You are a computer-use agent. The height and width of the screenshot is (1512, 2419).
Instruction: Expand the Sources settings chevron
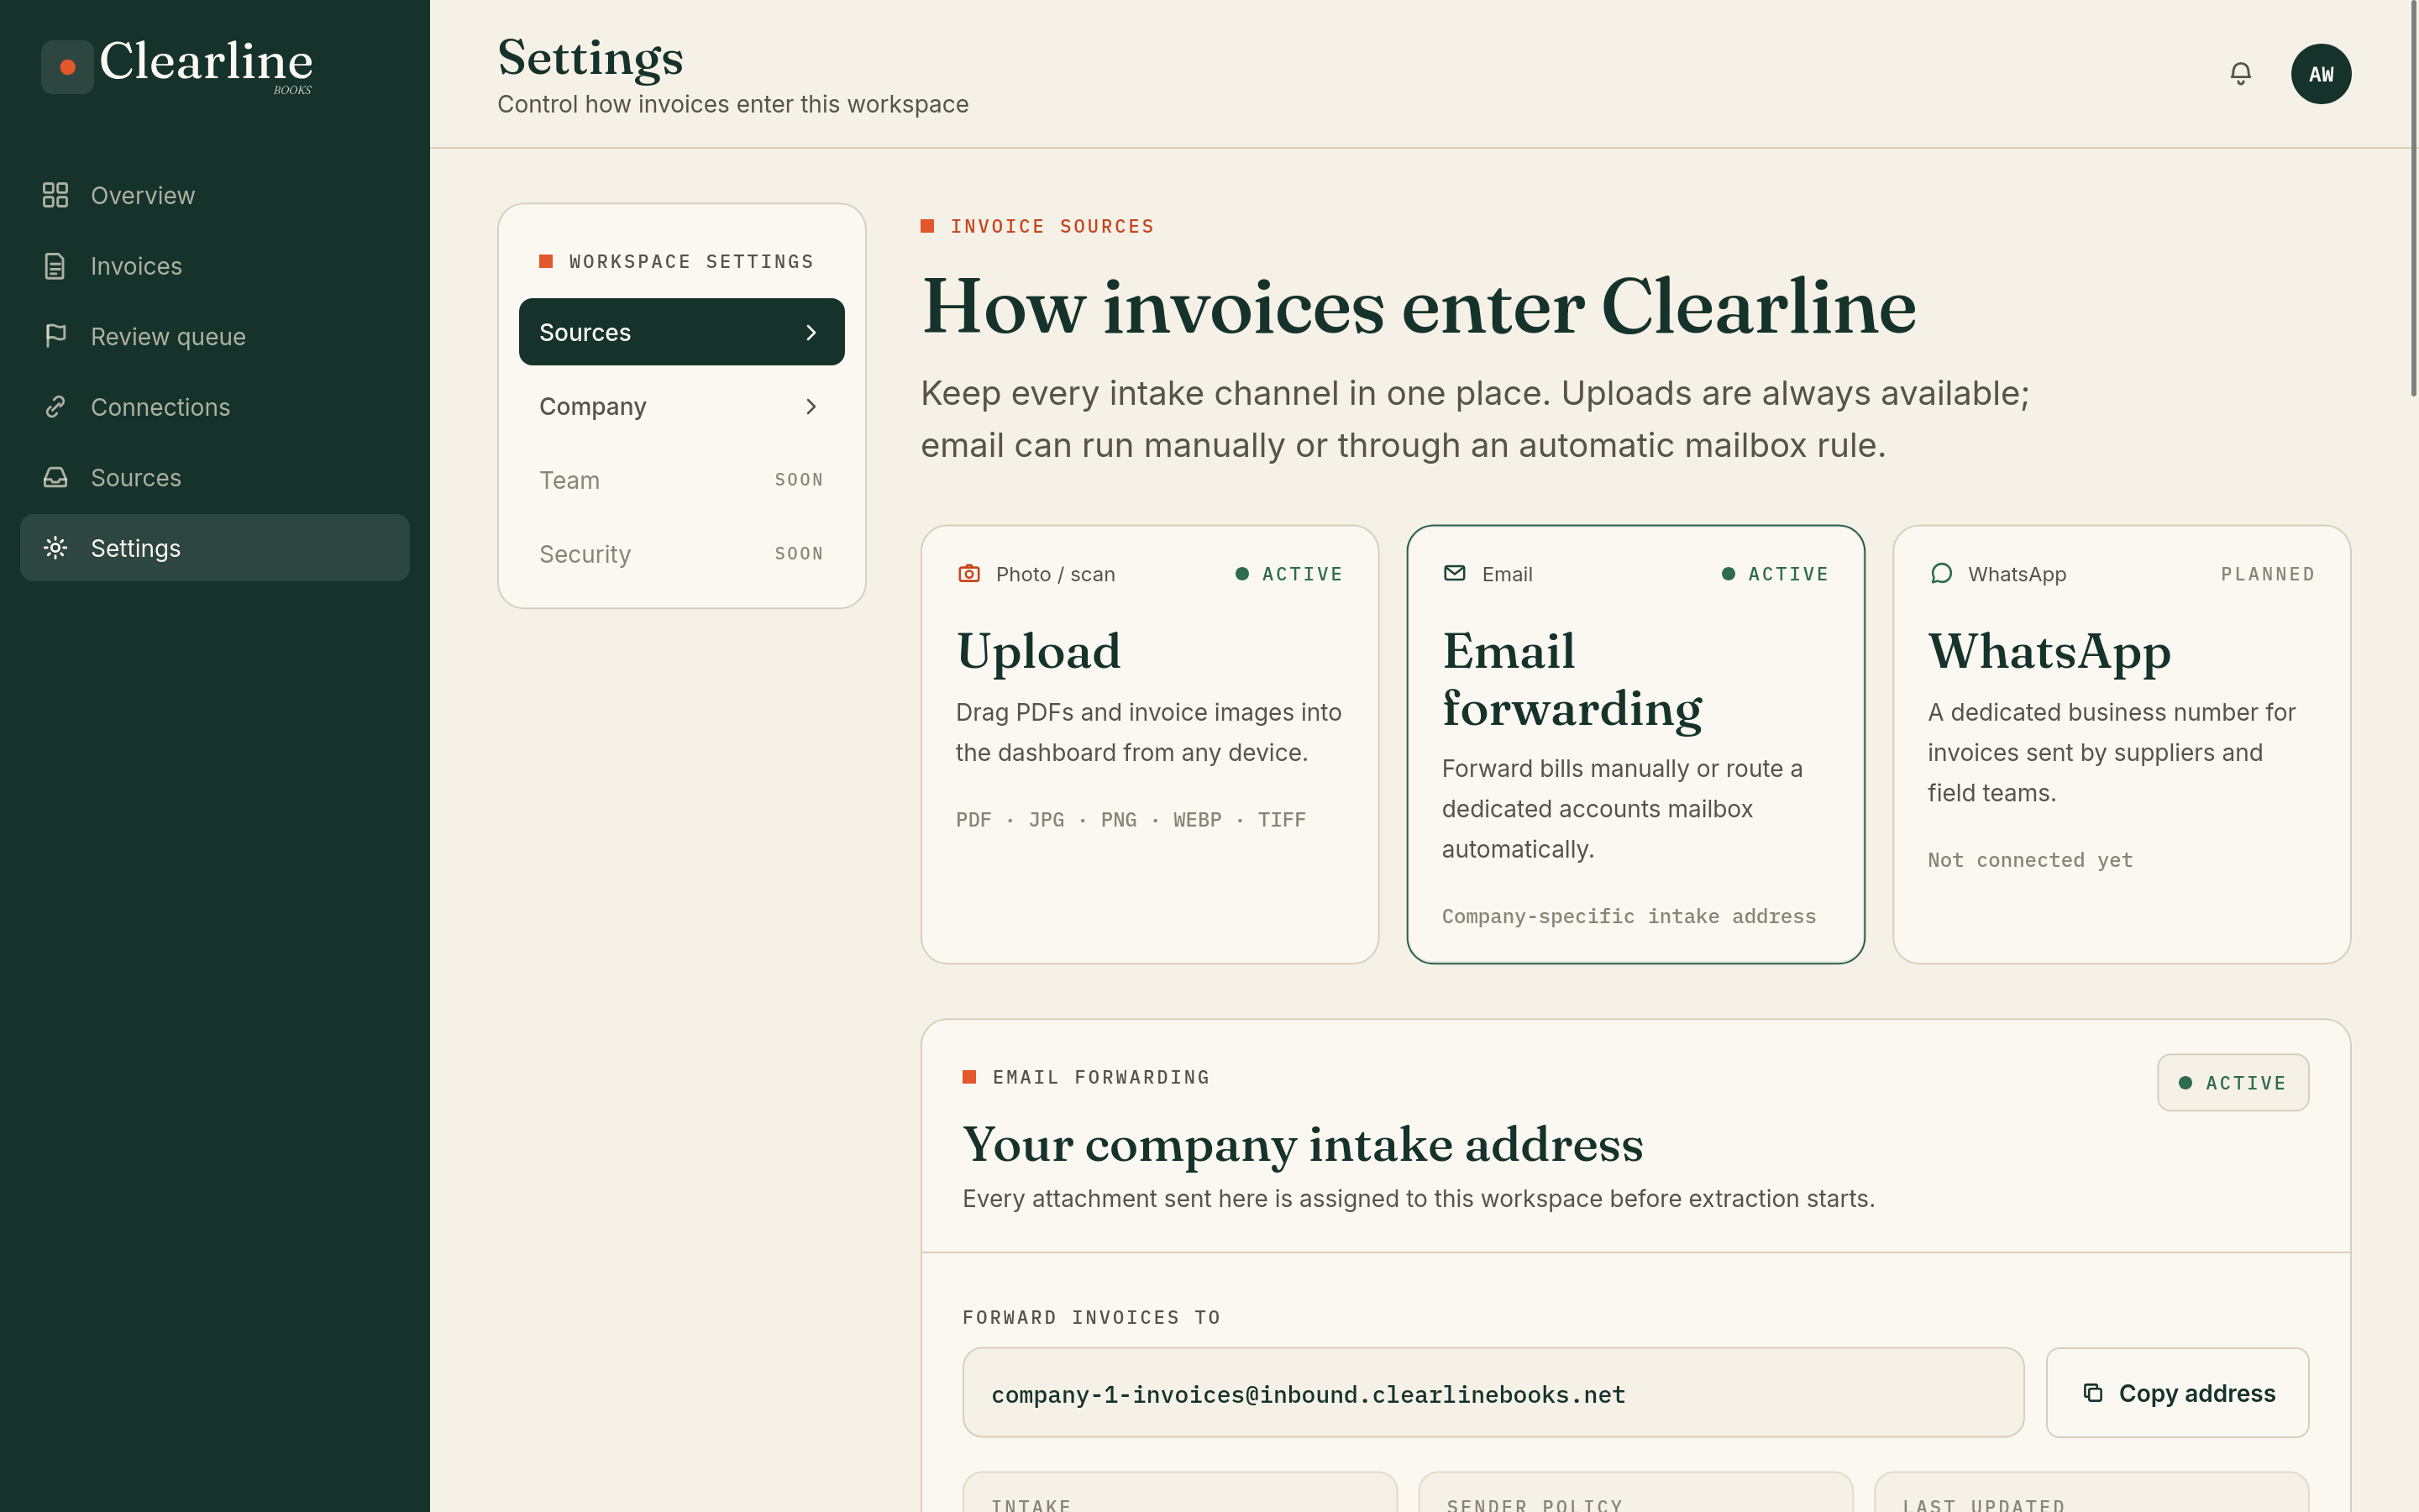(x=811, y=332)
